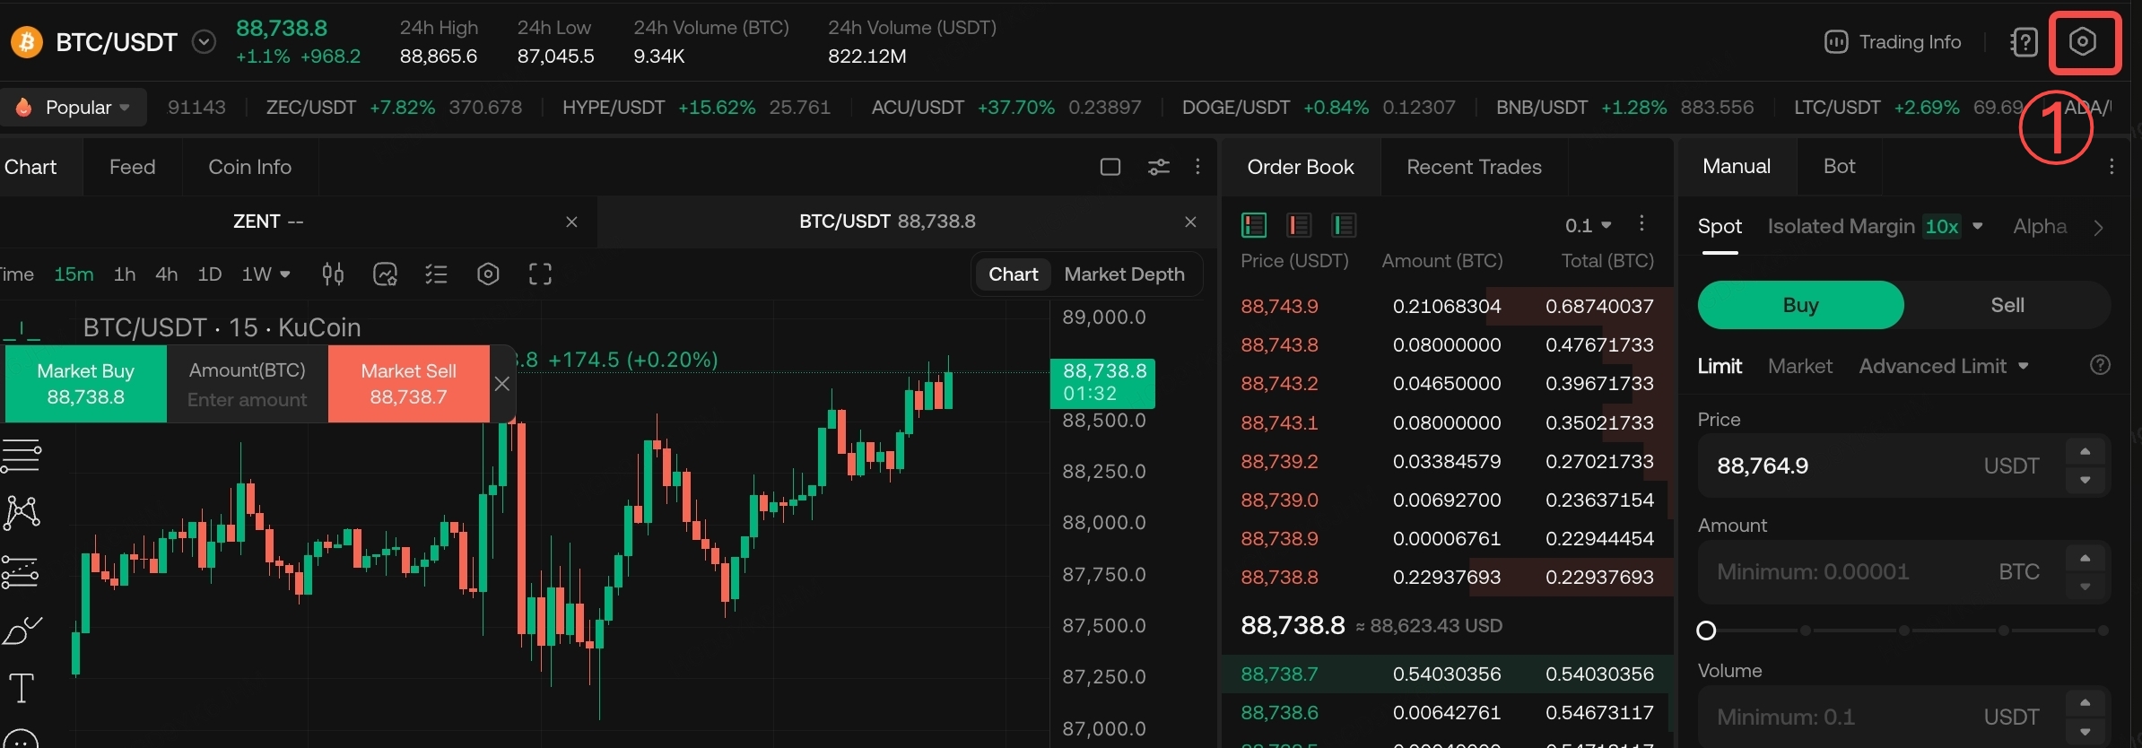Screen dimensions: 2142x748
Task: Open the settings gear in top bar
Action: (x=2083, y=42)
